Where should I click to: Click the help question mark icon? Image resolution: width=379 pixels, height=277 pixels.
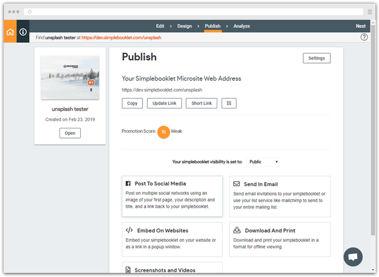(x=364, y=37)
